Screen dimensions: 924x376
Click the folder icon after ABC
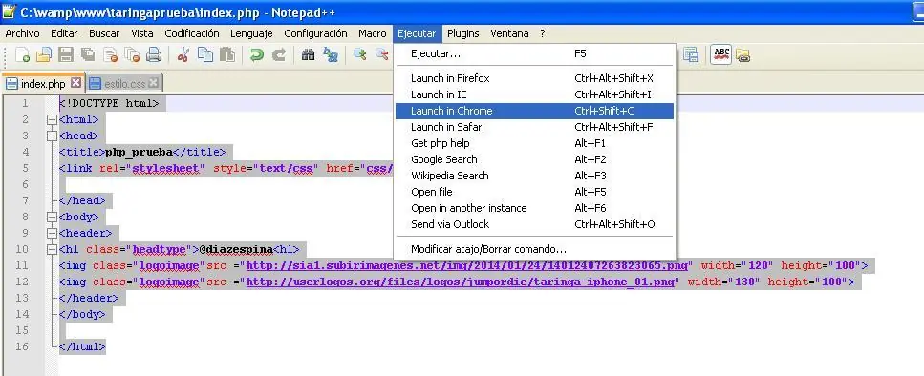coord(742,55)
